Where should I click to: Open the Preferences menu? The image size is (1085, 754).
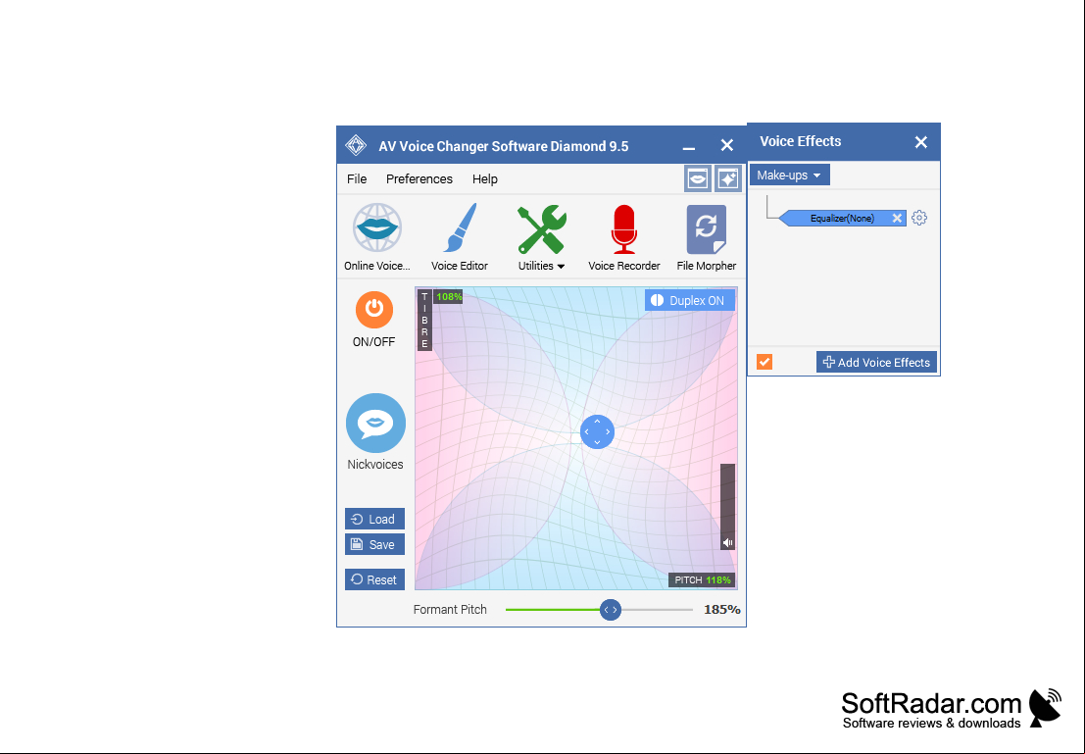[x=419, y=178]
